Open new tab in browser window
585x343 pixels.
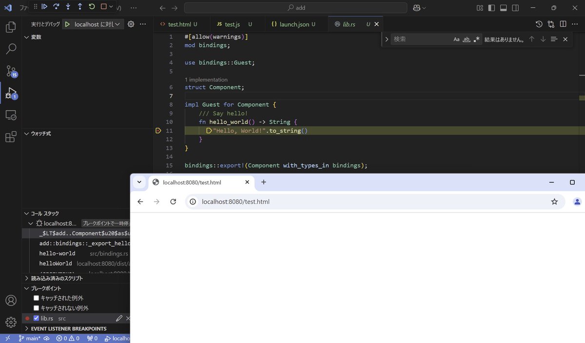264,182
